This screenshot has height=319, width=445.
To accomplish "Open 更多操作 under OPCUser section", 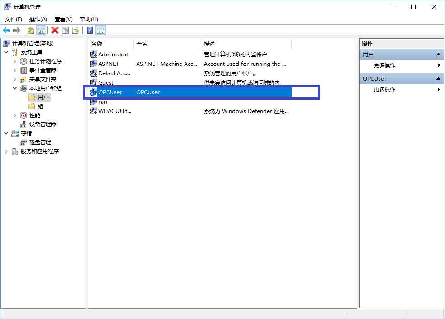I will pyautogui.click(x=402, y=90).
